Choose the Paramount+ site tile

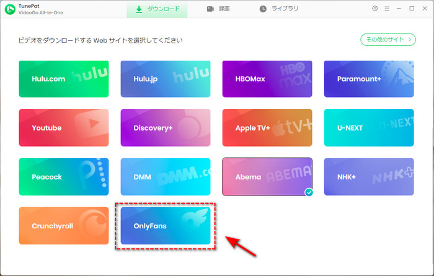(369, 79)
